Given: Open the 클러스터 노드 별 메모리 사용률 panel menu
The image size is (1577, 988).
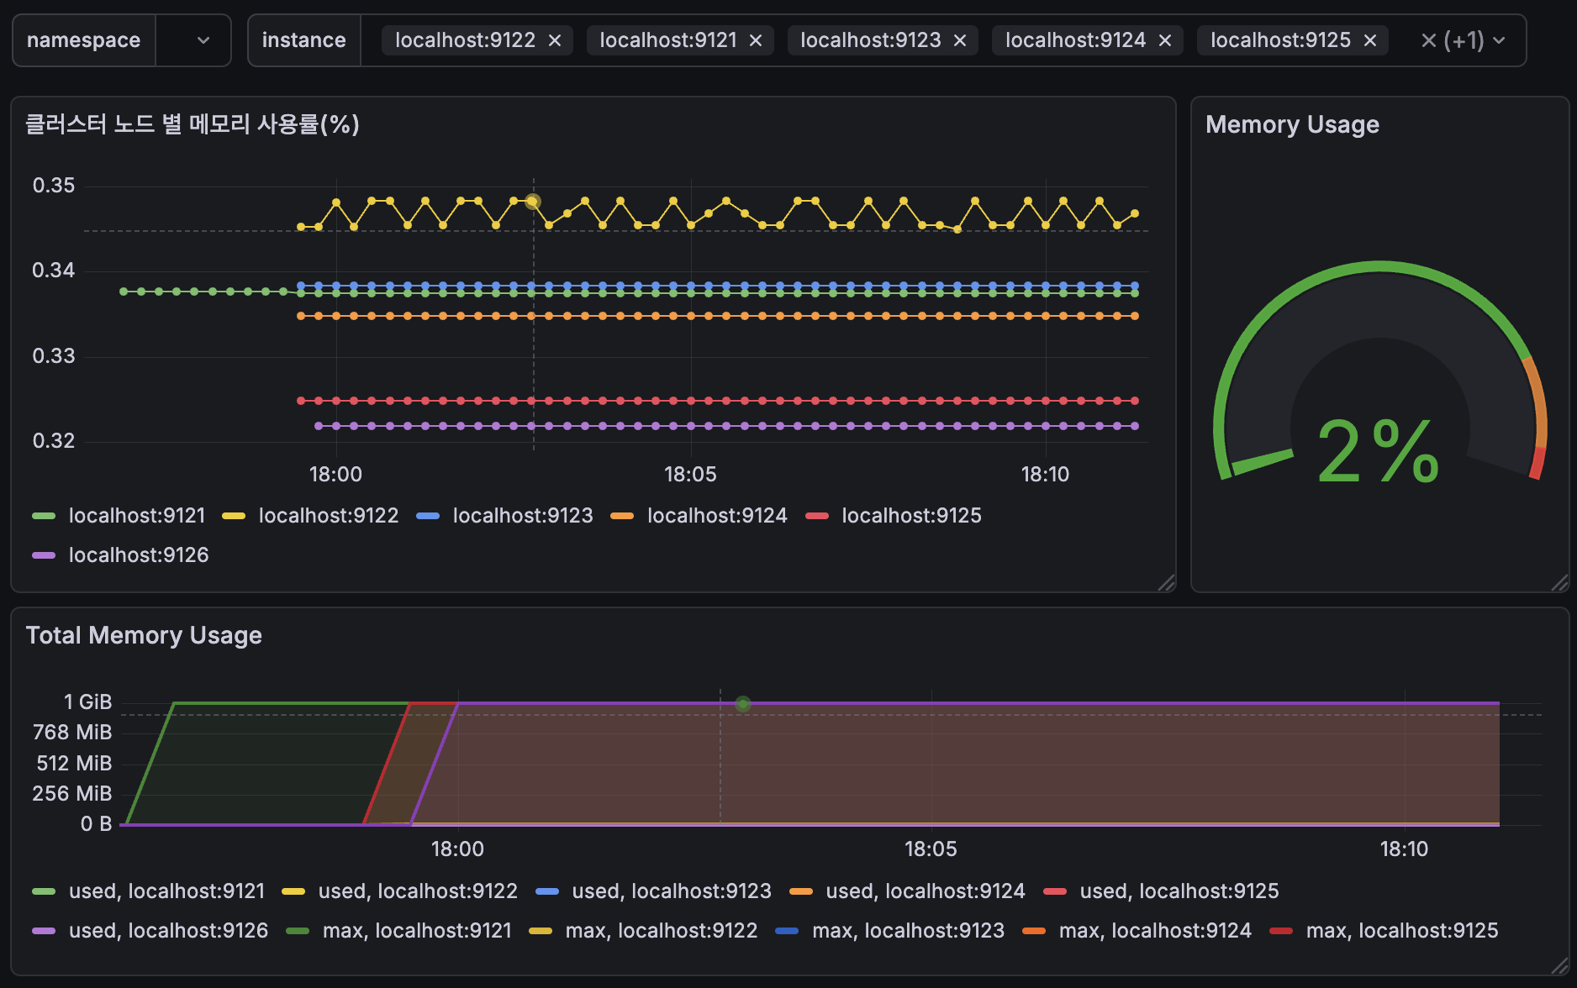Looking at the screenshot, I should coord(193,124).
